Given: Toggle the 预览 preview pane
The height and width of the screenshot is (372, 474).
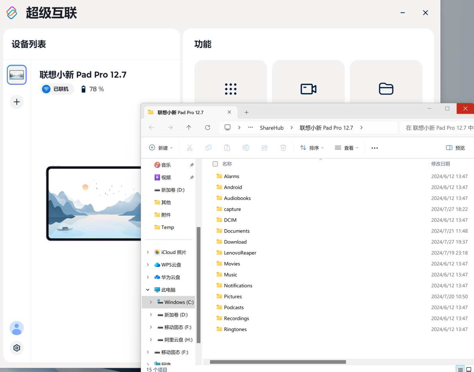Looking at the screenshot, I should [x=456, y=148].
